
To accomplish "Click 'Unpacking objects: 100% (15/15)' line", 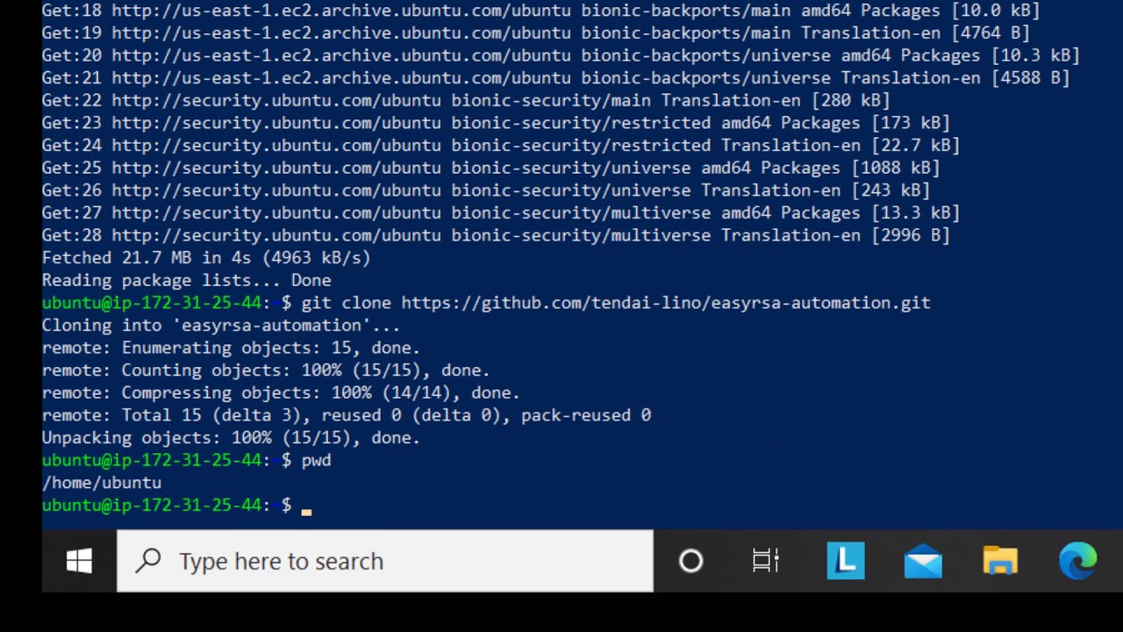I will (231, 438).
